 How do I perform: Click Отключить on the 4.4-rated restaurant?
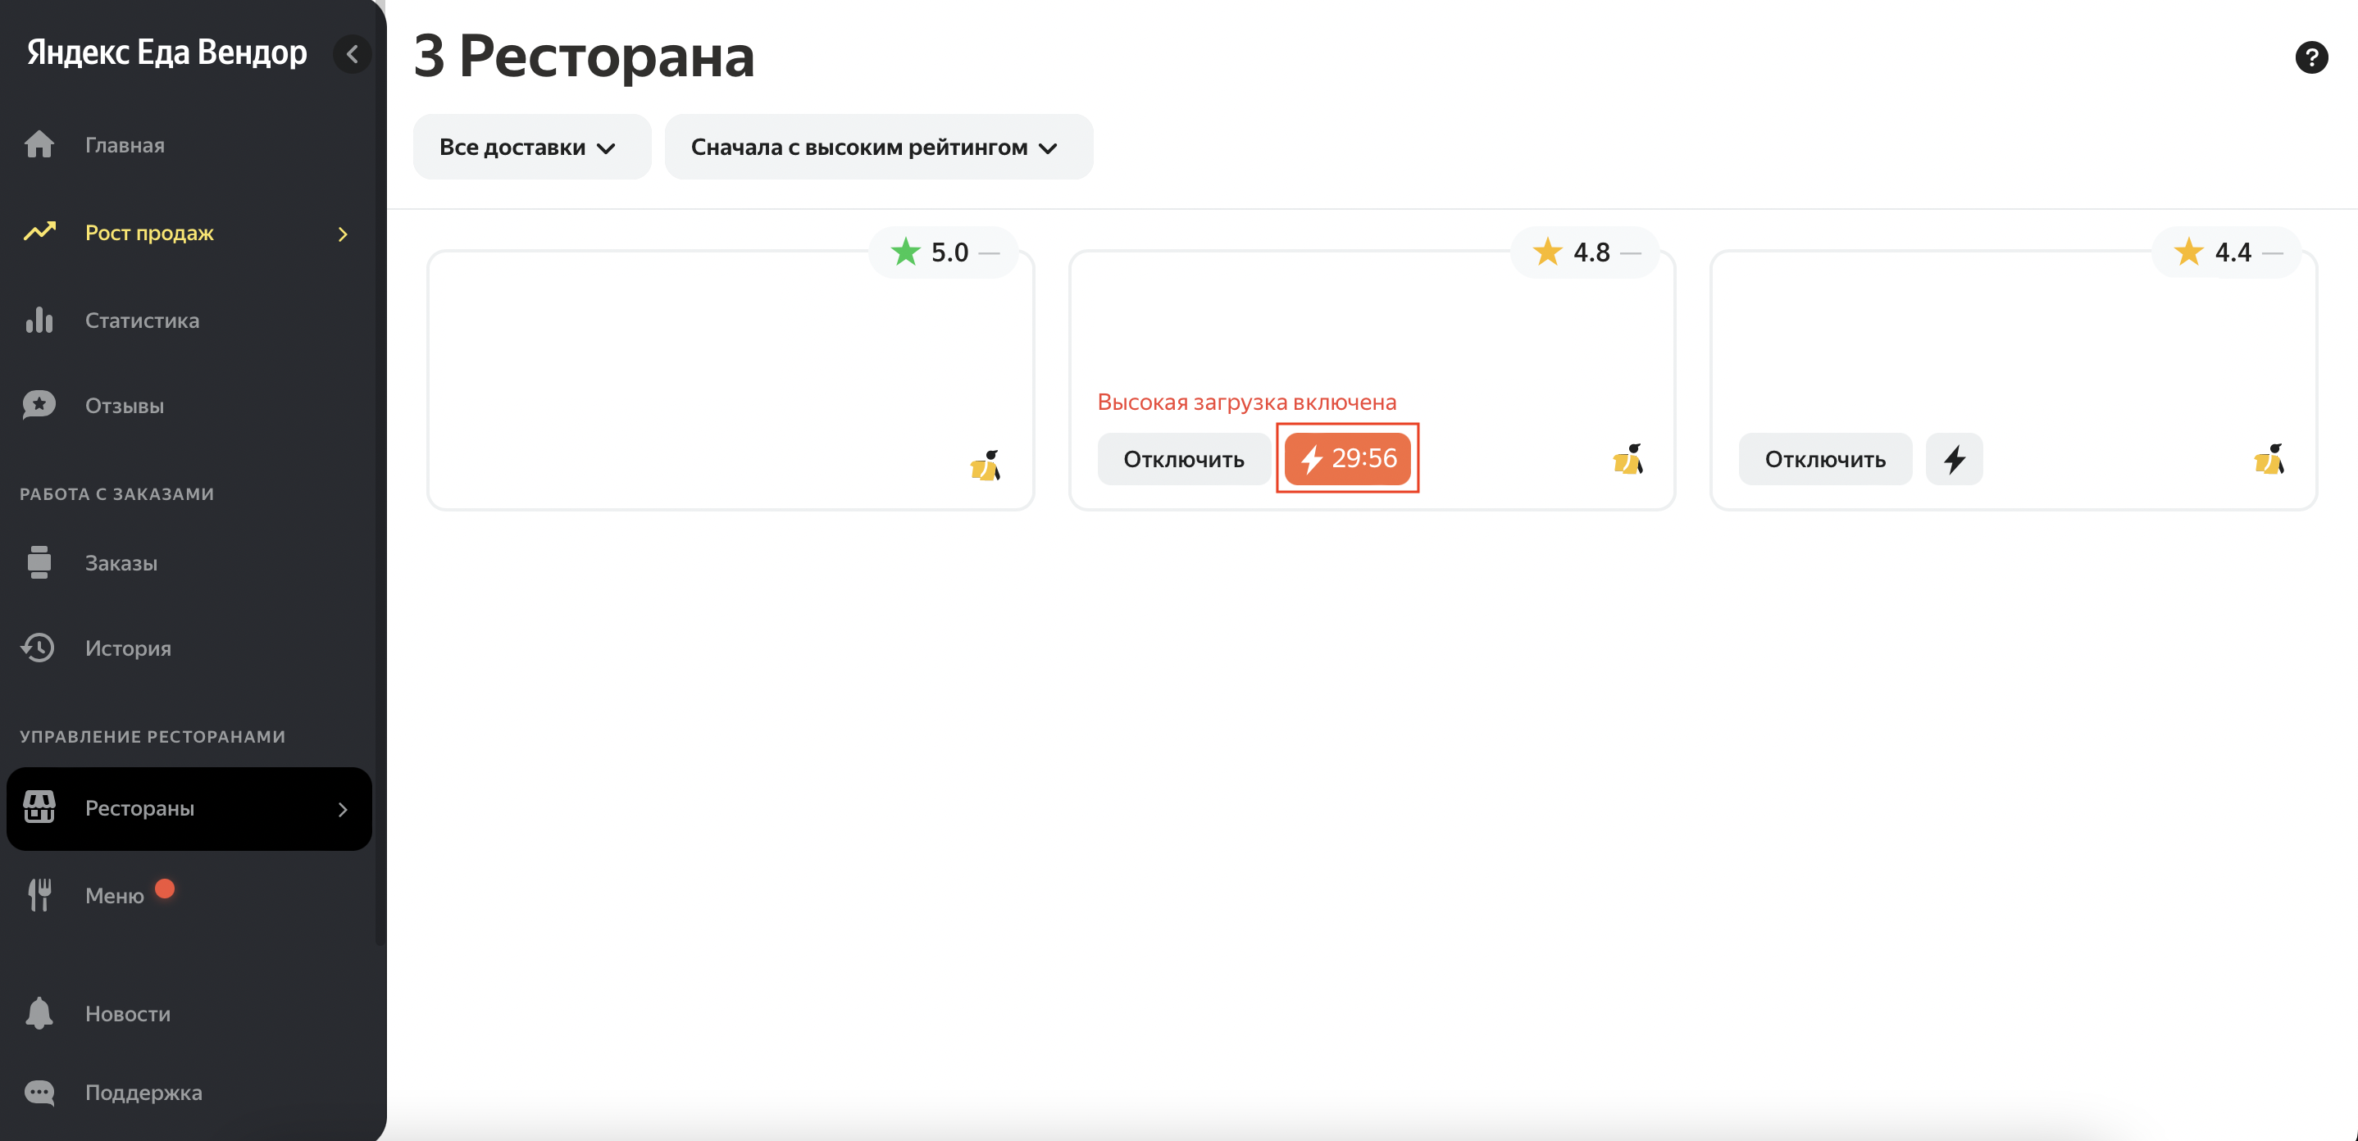(1824, 459)
